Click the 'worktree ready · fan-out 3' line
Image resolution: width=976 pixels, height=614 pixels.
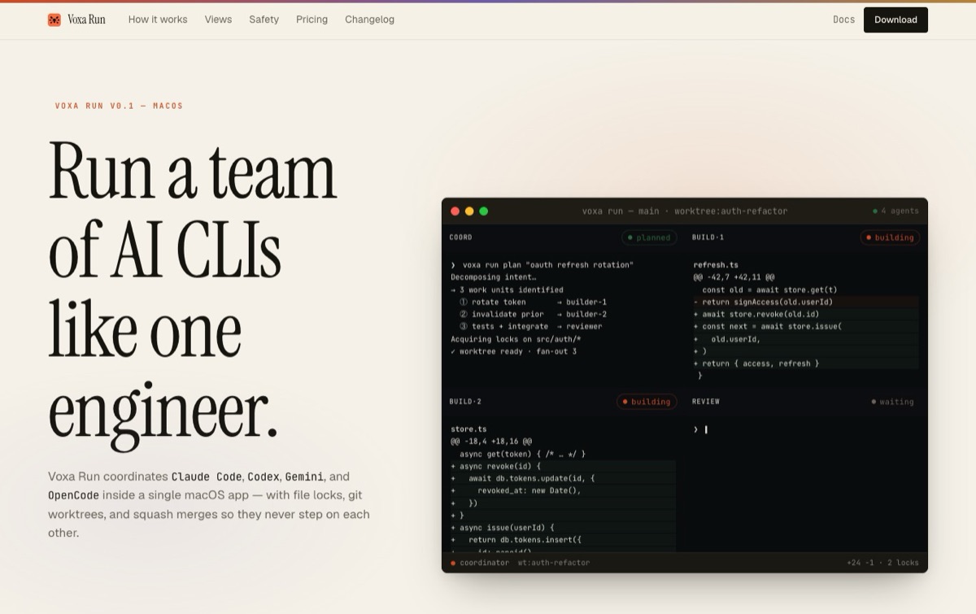513,351
